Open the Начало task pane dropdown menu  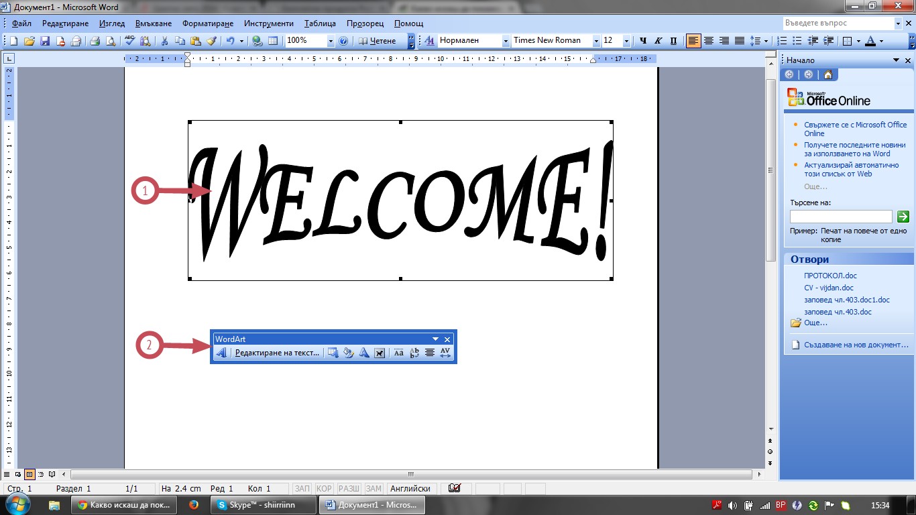896,60
